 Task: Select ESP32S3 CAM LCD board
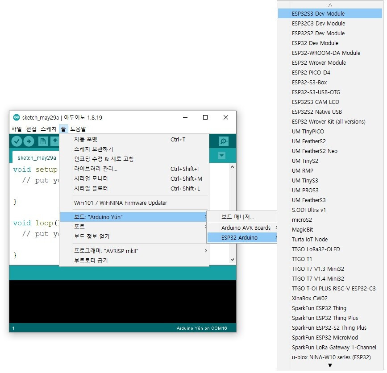click(x=330, y=102)
